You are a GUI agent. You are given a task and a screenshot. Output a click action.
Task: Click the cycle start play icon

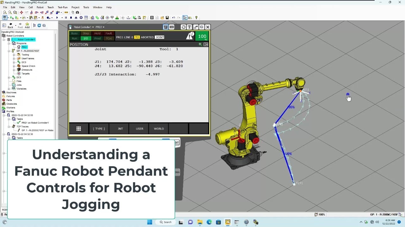point(57,18)
